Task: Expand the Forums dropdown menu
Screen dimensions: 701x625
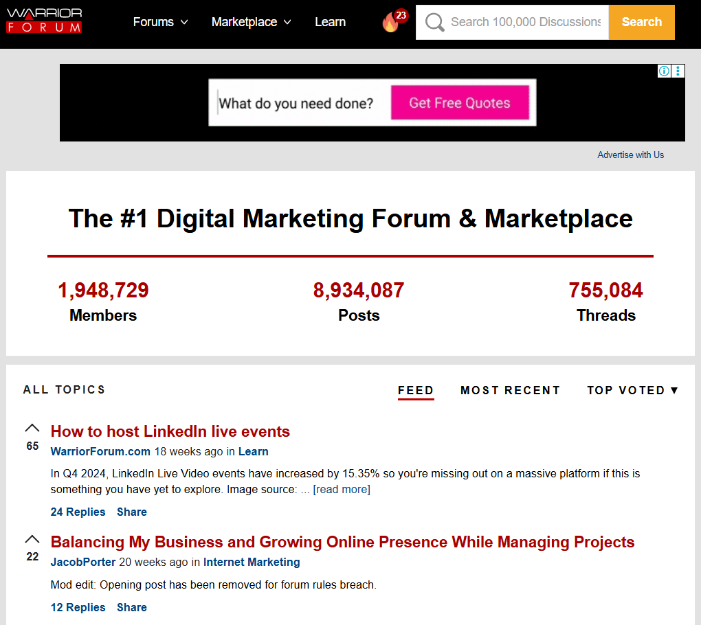Action: click(x=161, y=22)
